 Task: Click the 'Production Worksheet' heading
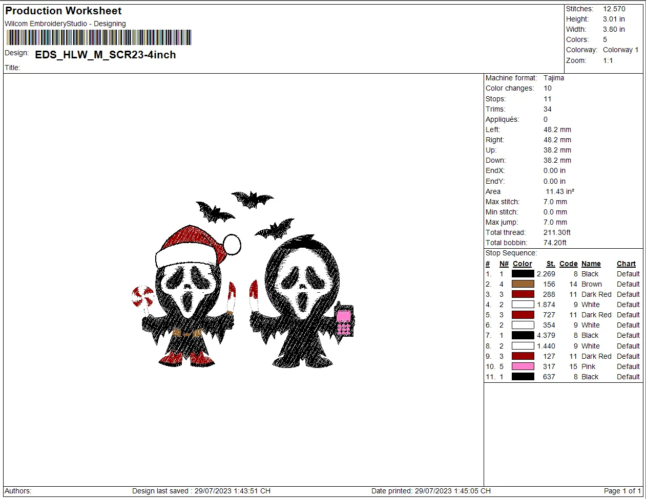point(64,11)
